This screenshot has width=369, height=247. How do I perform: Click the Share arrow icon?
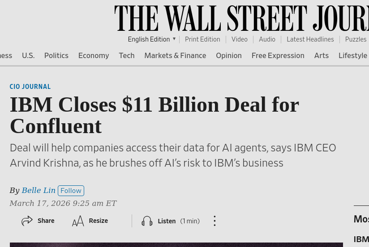(27, 221)
